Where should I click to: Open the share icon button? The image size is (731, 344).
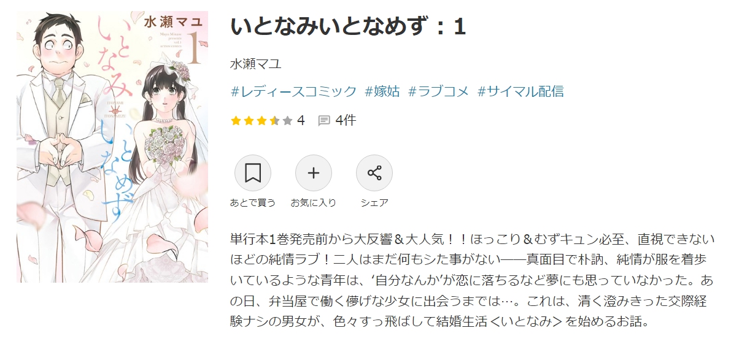click(x=374, y=173)
